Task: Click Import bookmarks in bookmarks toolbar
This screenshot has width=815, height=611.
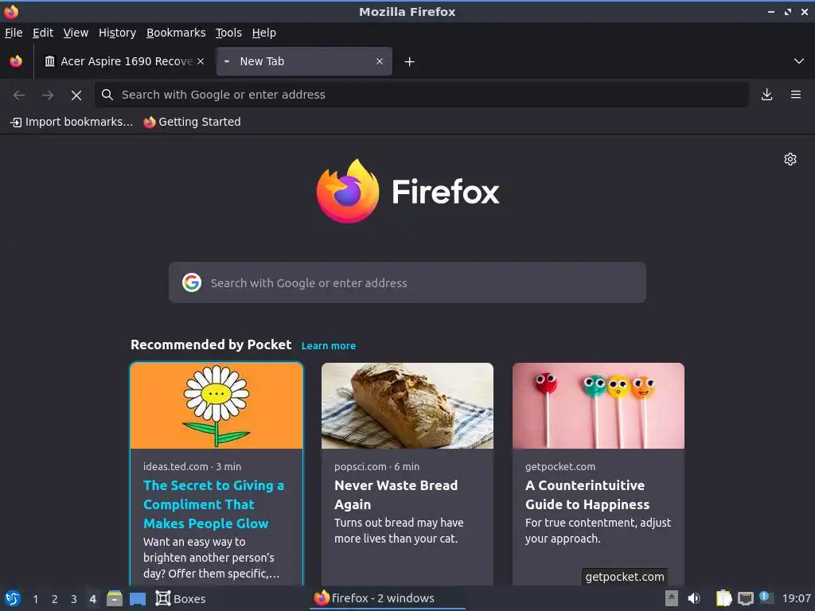Action: point(72,122)
